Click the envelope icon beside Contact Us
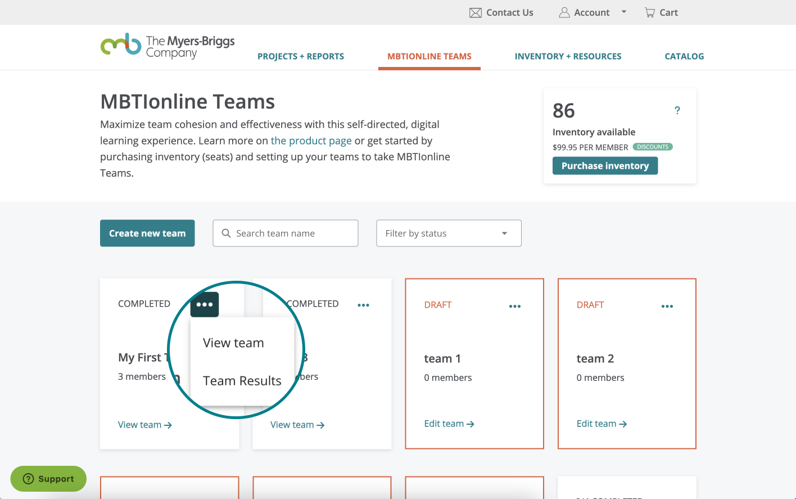Screen dimensions: 796x499 click(x=476, y=12)
